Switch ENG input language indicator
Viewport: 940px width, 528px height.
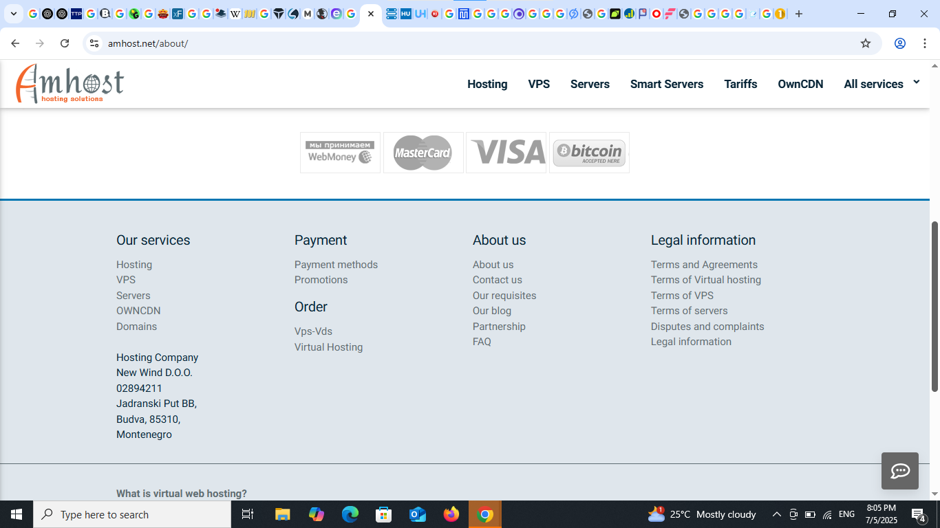point(846,514)
